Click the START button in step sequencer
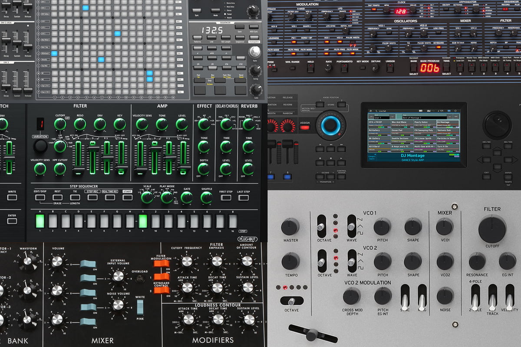This screenshot has width=521, height=347. coord(127,197)
